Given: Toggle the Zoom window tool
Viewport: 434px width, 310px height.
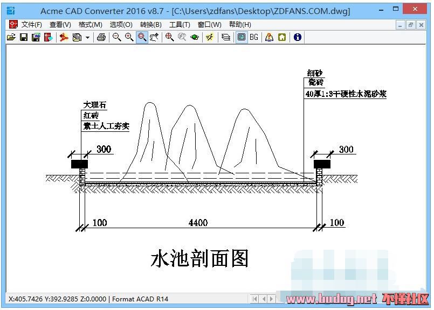Looking at the screenshot, I should (x=142, y=37).
